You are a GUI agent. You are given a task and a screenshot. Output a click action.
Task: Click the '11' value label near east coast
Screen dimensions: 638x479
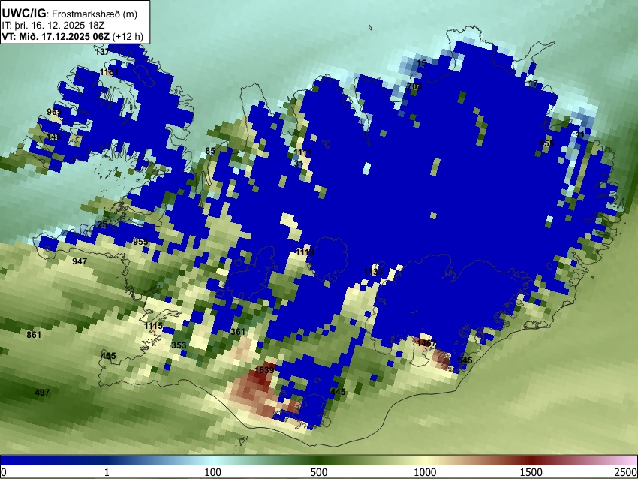pyautogui.click(x=580, y=134)
